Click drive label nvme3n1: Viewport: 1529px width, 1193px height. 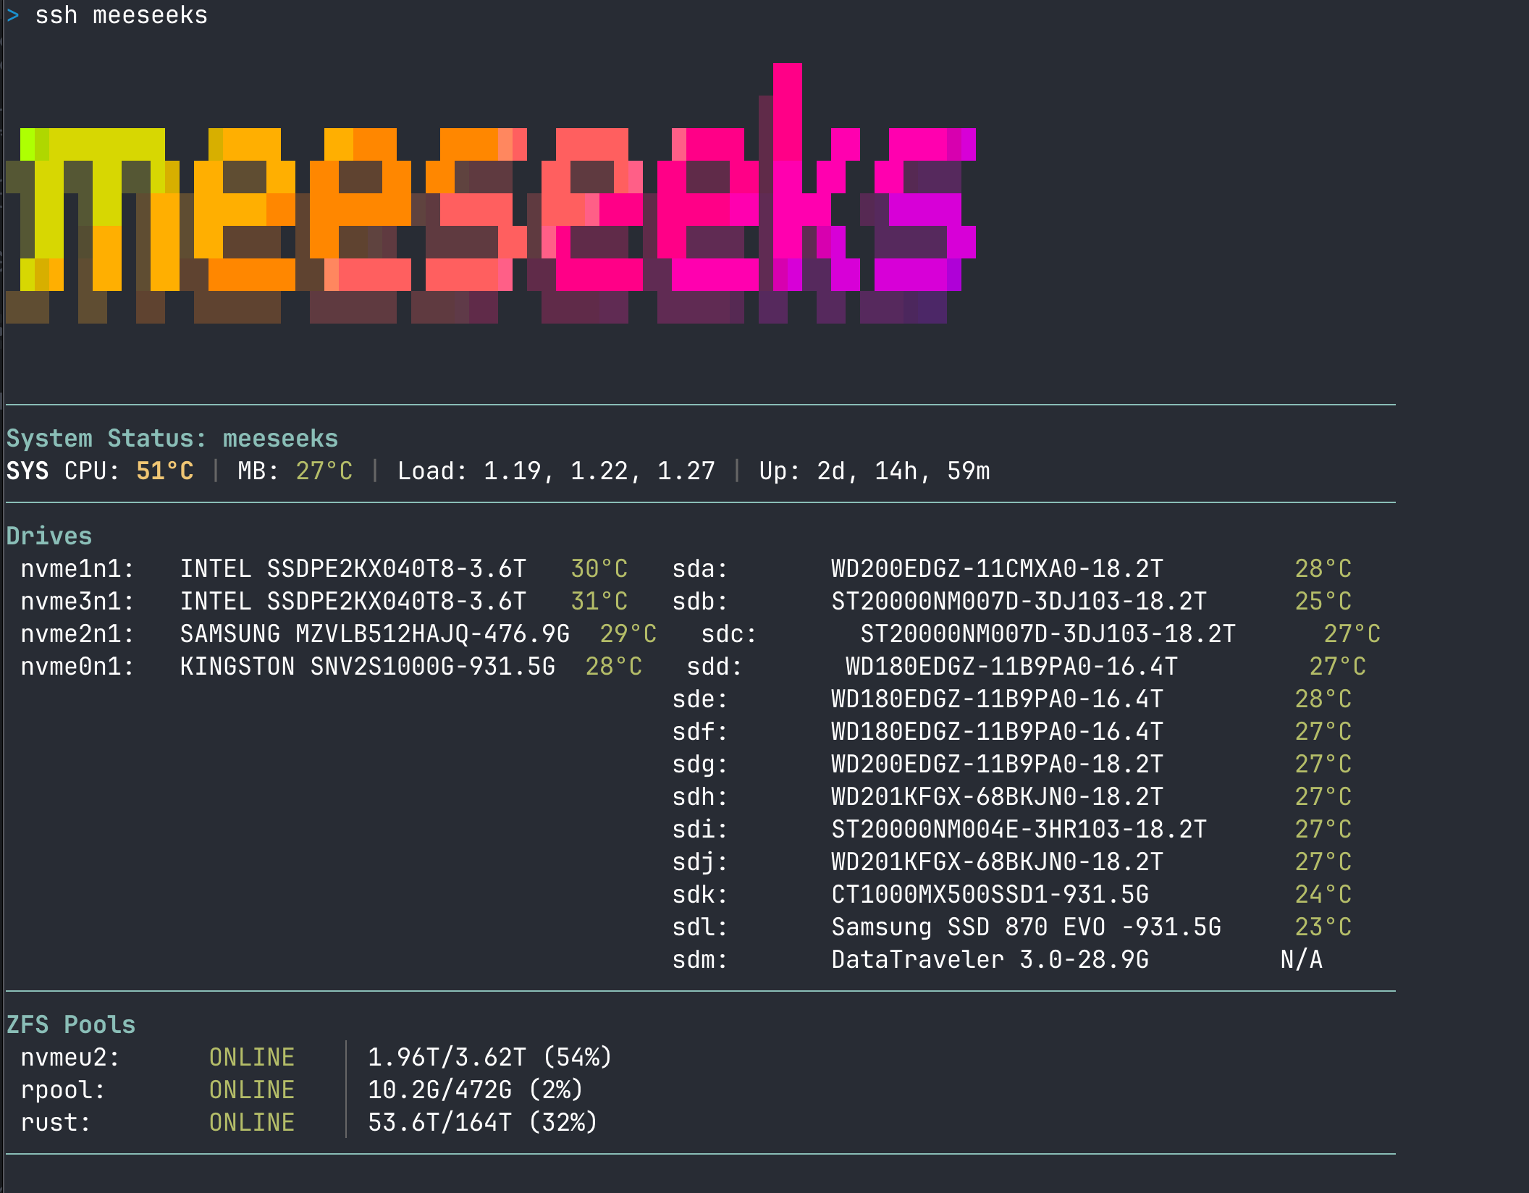77,602
